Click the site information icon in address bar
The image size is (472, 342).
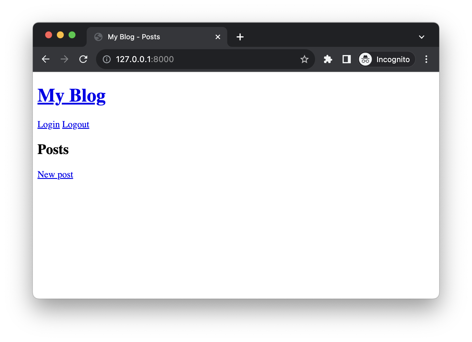[107, 59]
